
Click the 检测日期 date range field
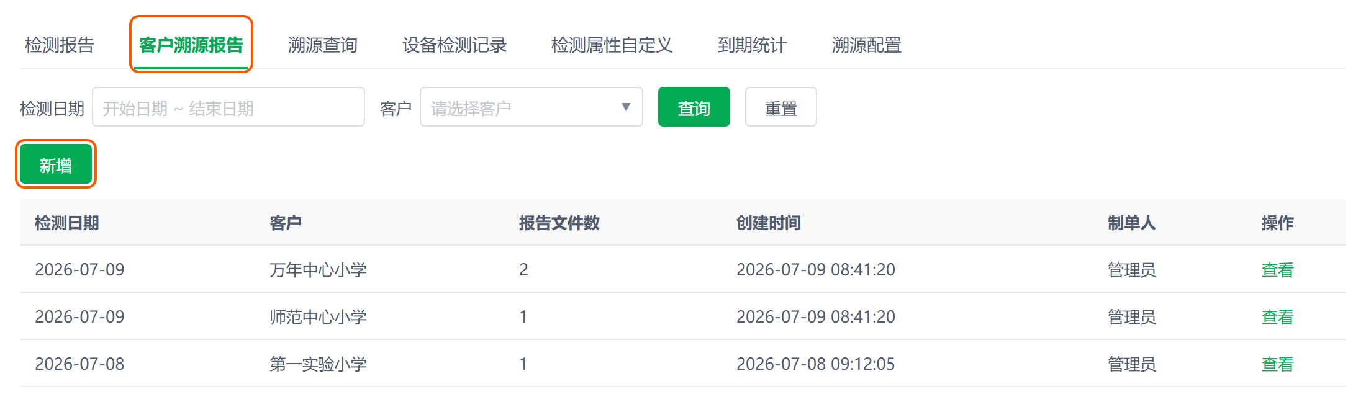click(228, 107)
